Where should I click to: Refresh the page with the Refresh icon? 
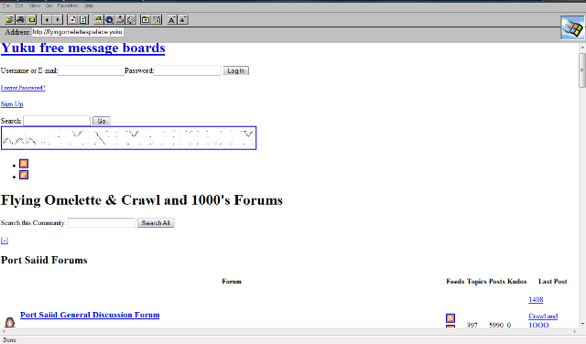click(x=83, y=19)
